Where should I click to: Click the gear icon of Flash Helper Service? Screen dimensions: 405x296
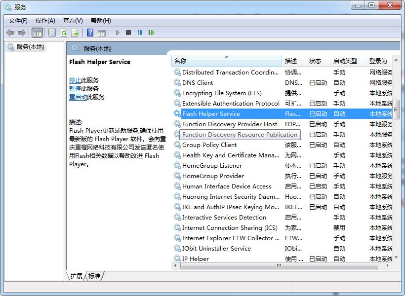[177, 113]
